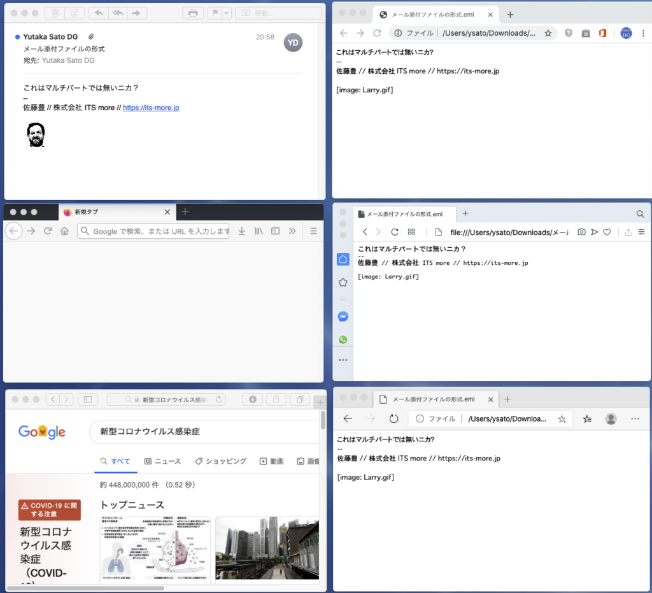Viewport: 652px width, 593px height.
Task: Toggle heart bookmark in Opera address bar
Action: tap(607, 232)
